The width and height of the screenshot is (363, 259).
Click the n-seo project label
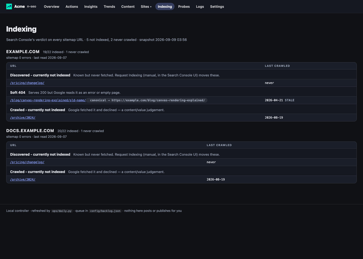point(32,6)
